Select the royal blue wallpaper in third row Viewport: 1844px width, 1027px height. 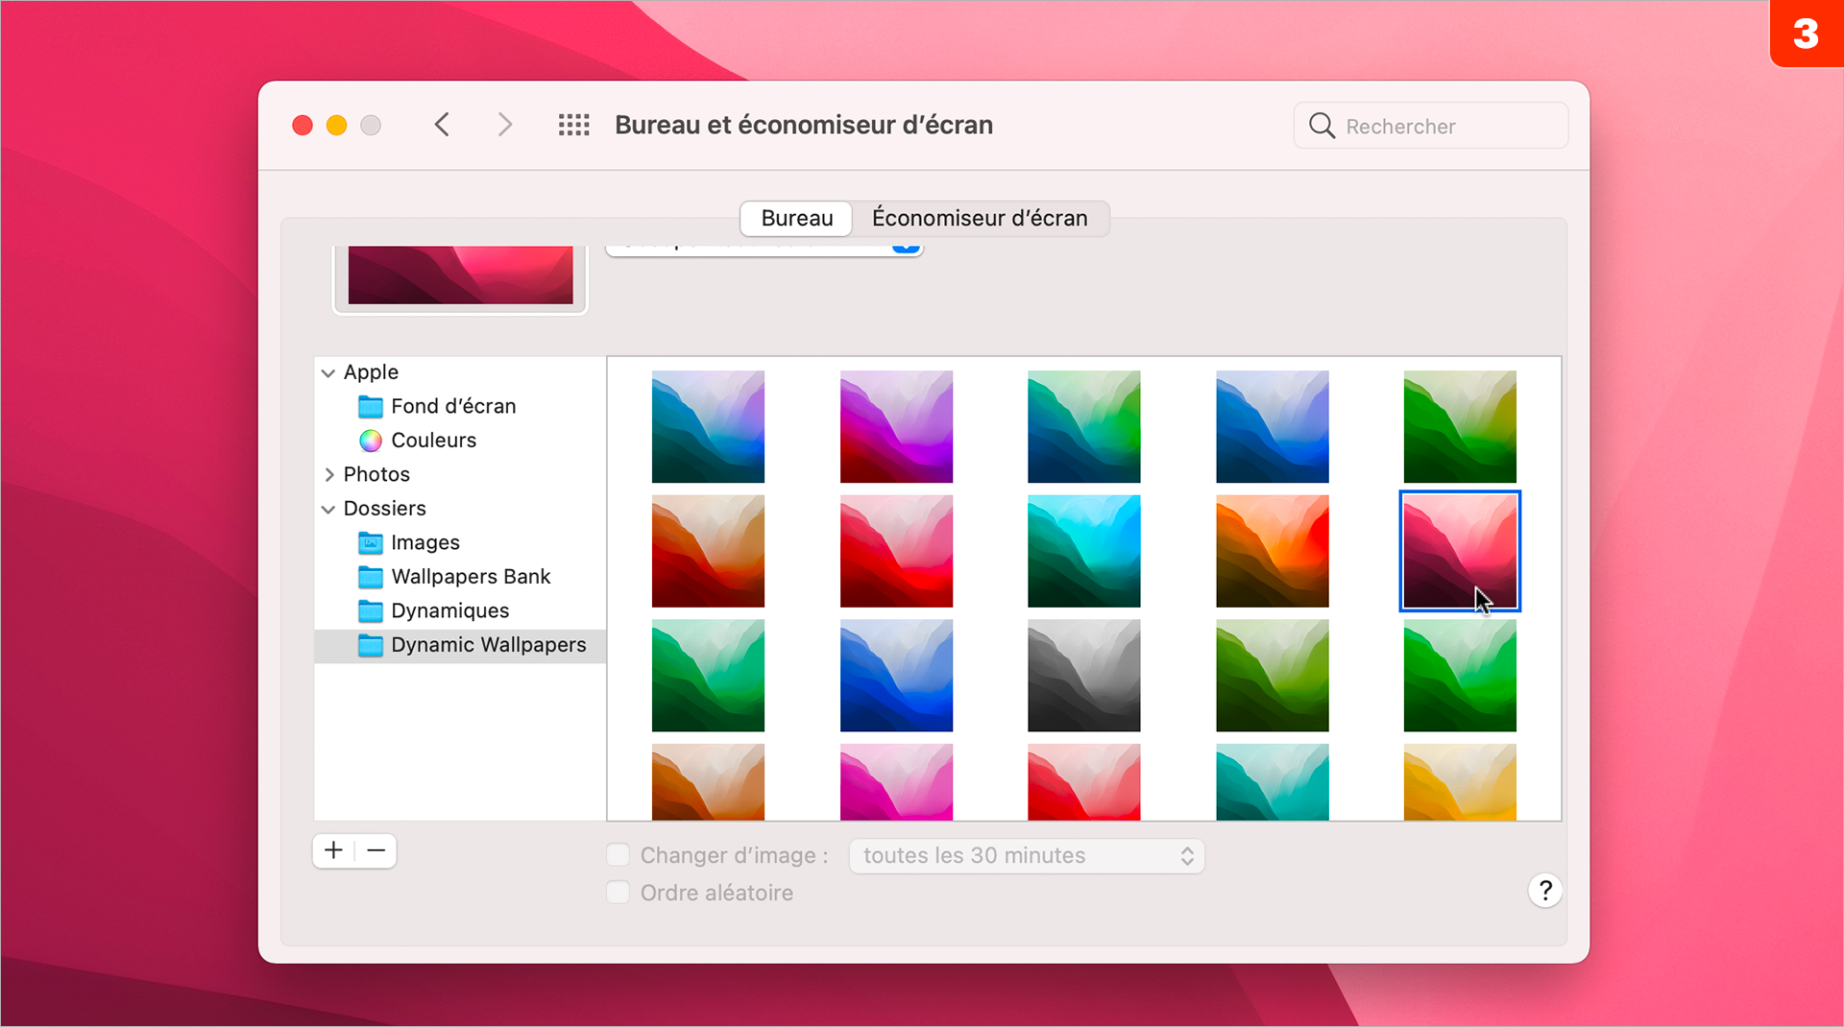896,676
